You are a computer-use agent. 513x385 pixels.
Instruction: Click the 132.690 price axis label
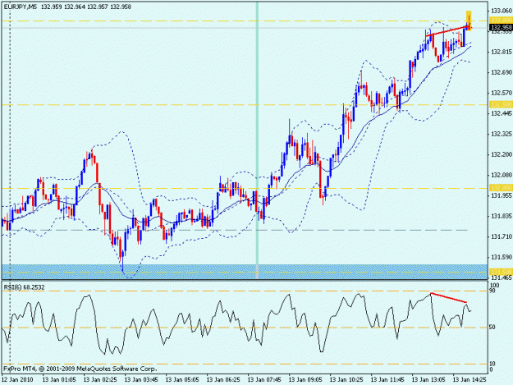click(501, 72)
